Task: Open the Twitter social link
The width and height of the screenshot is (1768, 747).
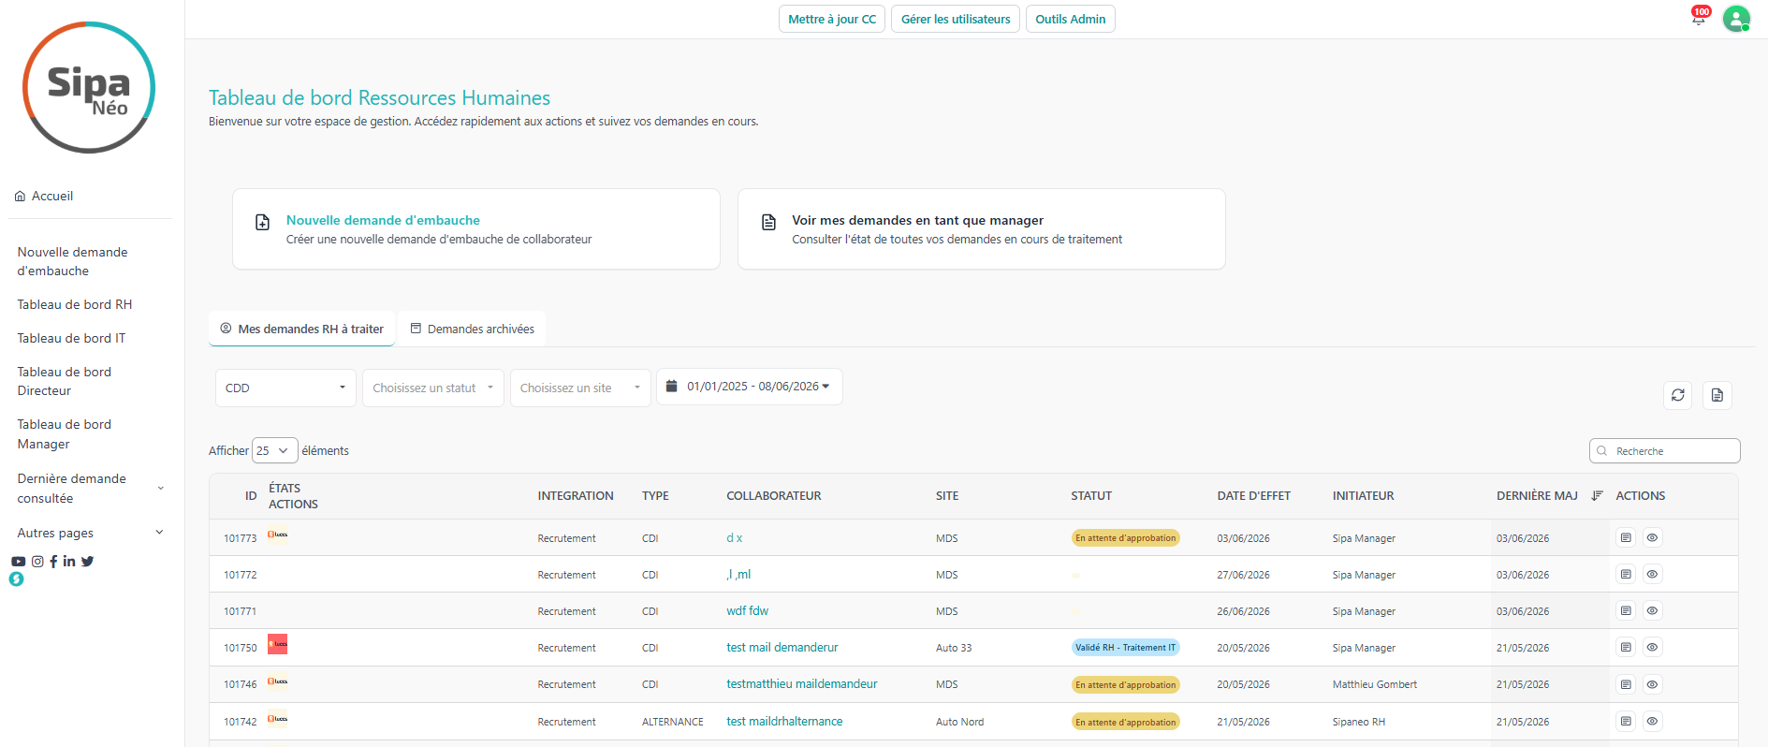Action: coord(87,562)
